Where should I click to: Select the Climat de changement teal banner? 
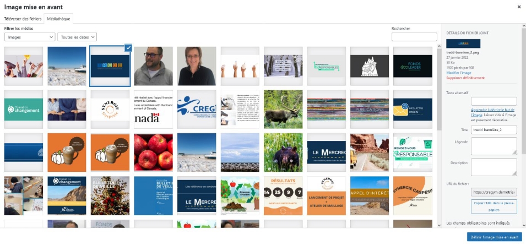tap(24, 109)
